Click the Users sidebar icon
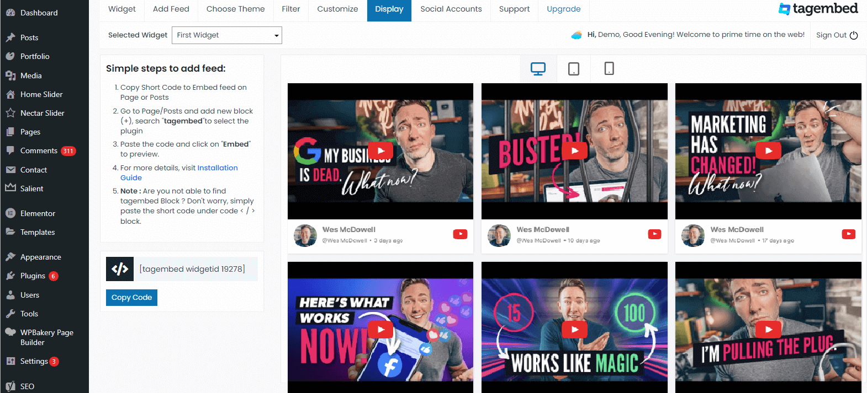This screenshot has height=393, width=867. (x=10, y=295)
